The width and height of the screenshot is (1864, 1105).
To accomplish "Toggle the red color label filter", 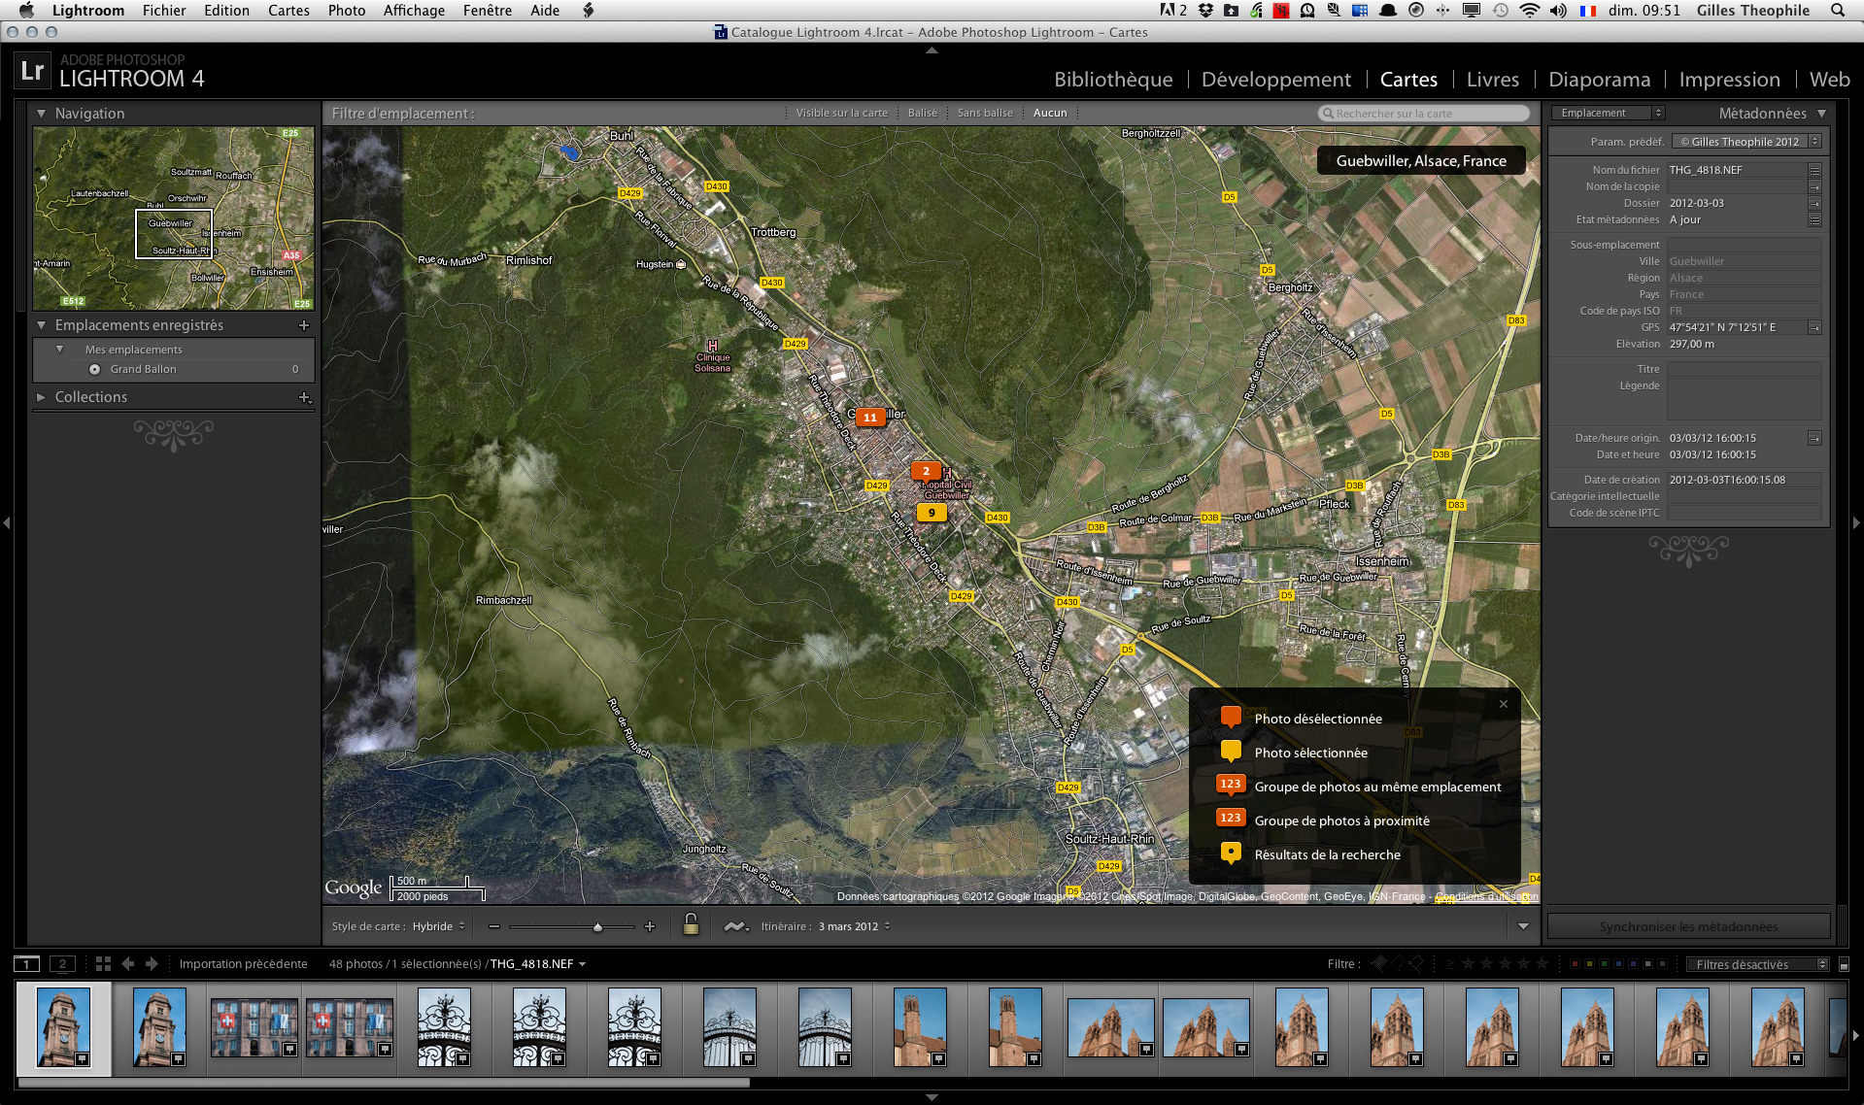I will click(x=1574, y=964).
